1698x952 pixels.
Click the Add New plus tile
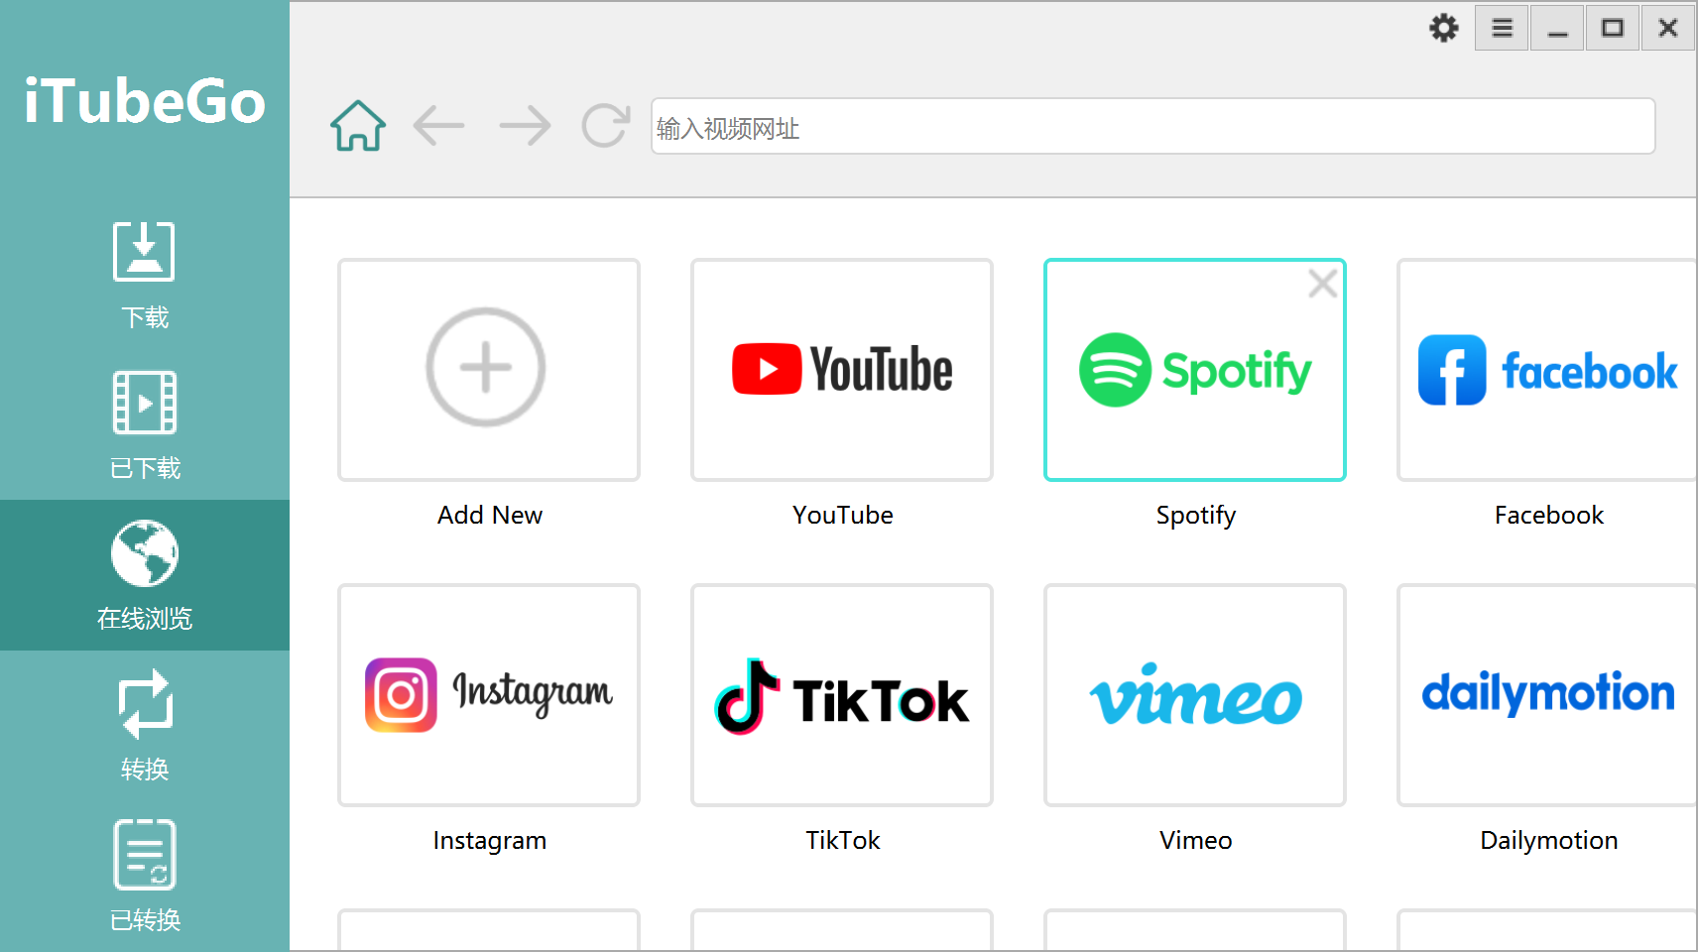pyautogui.click(x=489, y=370)
